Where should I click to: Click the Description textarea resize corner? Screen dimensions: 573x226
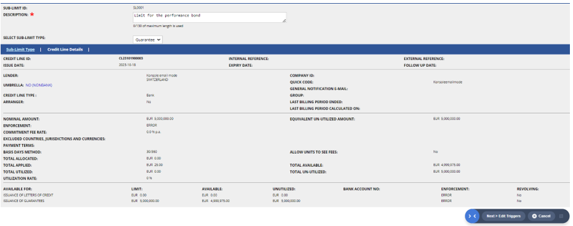click(x=284, y=20)
